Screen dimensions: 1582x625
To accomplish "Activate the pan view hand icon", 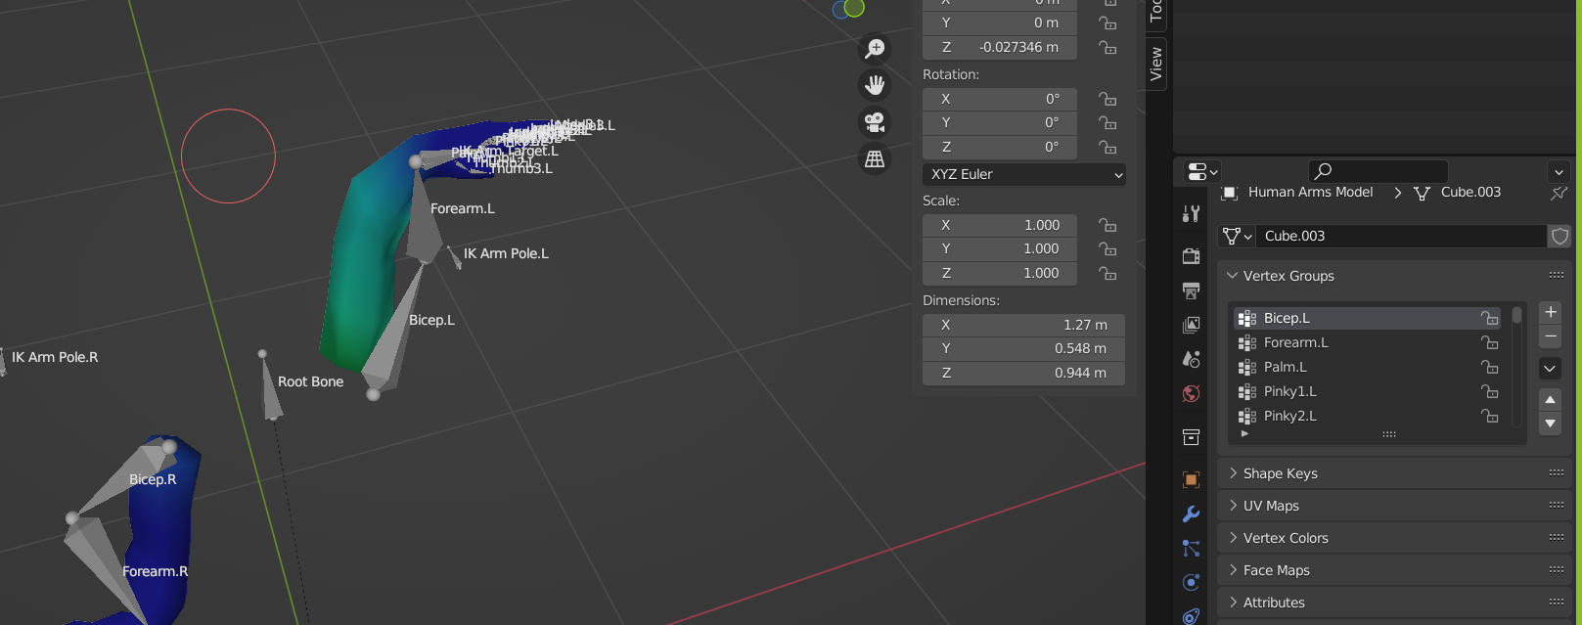I will click(875, 85).
